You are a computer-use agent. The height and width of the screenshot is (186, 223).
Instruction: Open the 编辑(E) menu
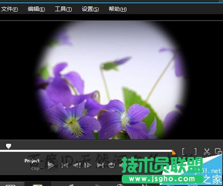pyautogui.click(x=36, y=9)
